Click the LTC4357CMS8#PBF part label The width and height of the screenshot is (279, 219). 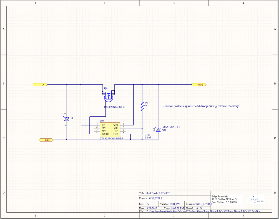pyautogui.click(x=111, y=138)
